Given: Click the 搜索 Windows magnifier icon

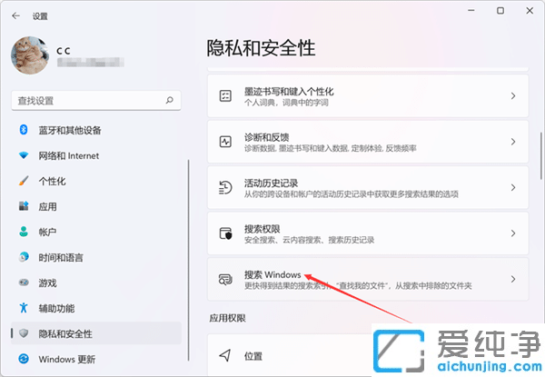Looking at the screenshot, I should 225,280.
